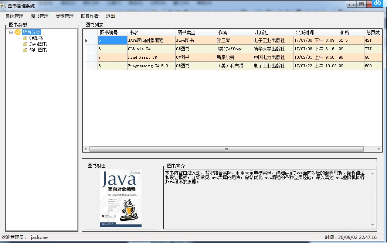Click the 图书类型 column header
Image resolution: width=387 pixels, height=243 pixels.
(x=196, y=32)
